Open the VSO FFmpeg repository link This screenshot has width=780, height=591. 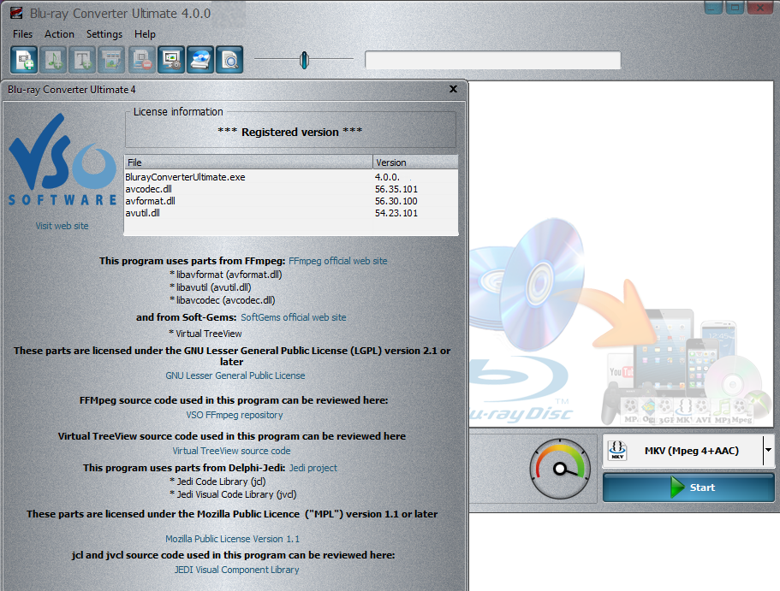click(x=235, y=415)
